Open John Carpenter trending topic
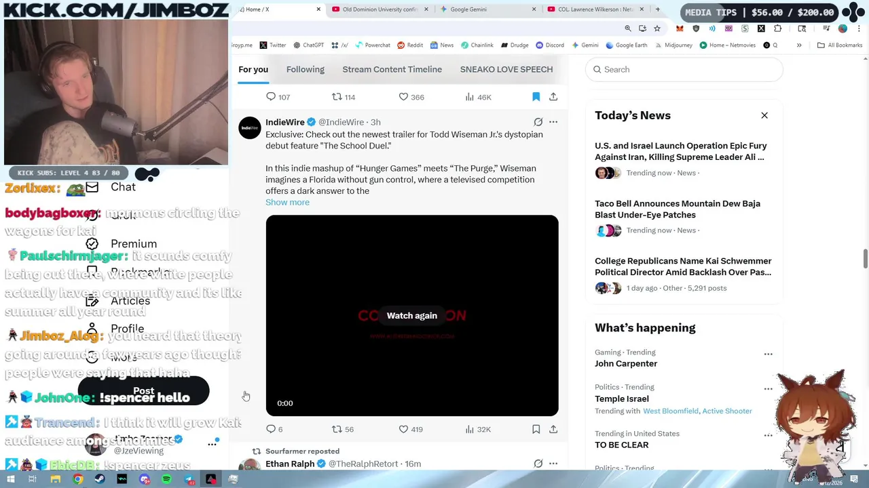This screenshot has width=869, height=488. [626, 363]
